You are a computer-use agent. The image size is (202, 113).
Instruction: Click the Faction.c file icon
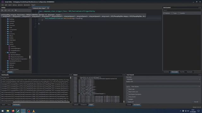click(9, 46)
